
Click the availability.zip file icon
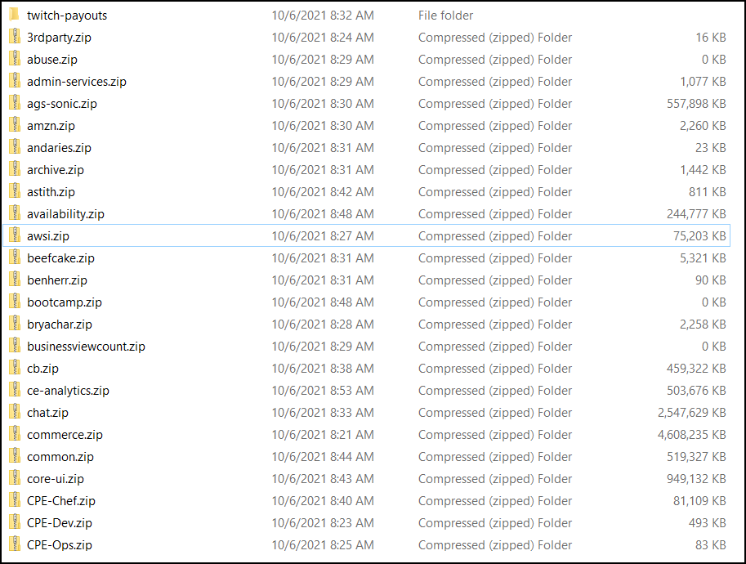tap(15, 213)
